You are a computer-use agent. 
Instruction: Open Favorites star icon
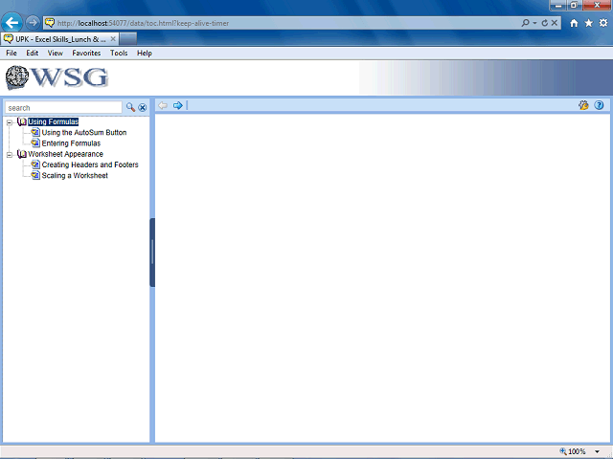588,23
